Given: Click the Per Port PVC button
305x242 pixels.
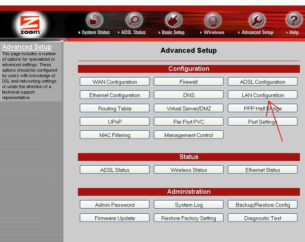Looking at the screenshot, I should [189, 121].
